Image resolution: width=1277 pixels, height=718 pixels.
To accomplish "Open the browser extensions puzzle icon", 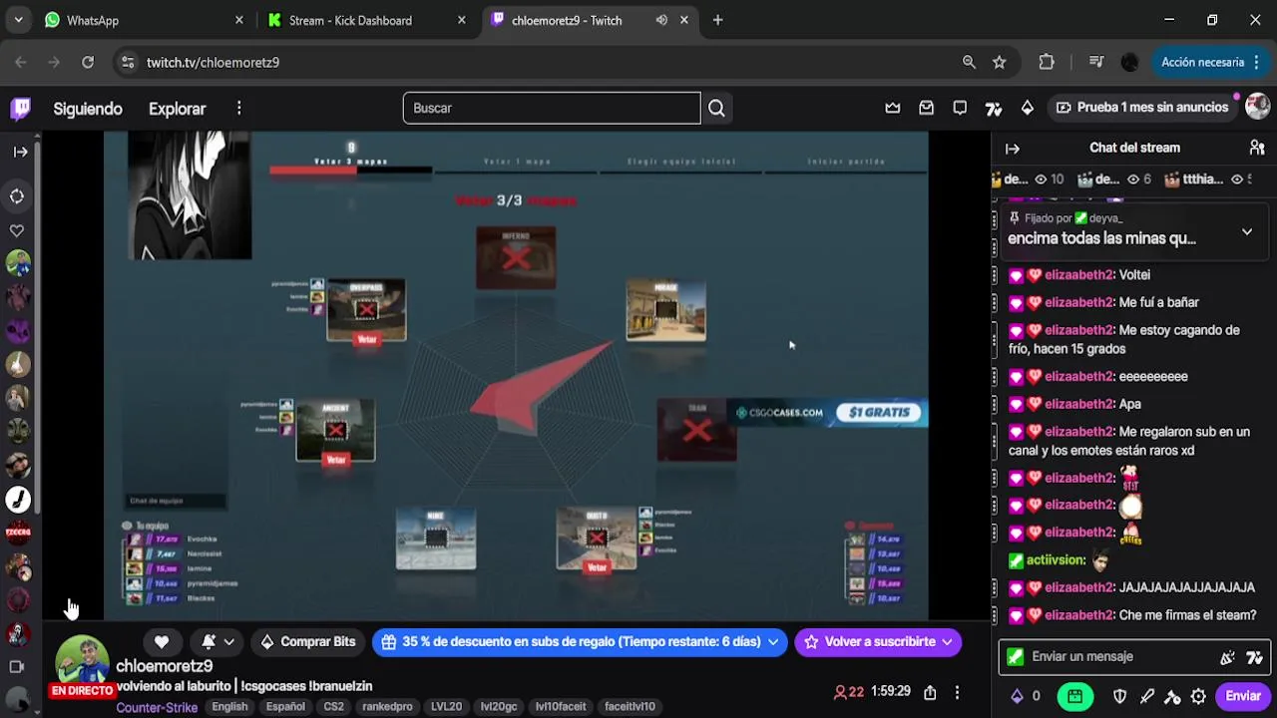I will pos(1047,62).
